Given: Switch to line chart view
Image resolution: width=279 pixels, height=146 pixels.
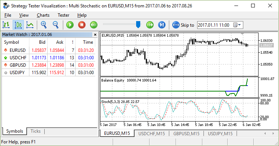Looking at the screenshot, I should (30, 25).
